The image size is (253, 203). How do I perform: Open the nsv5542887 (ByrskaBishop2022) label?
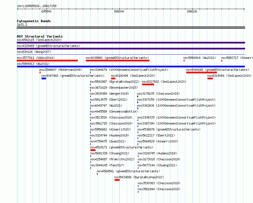[115, 82]
